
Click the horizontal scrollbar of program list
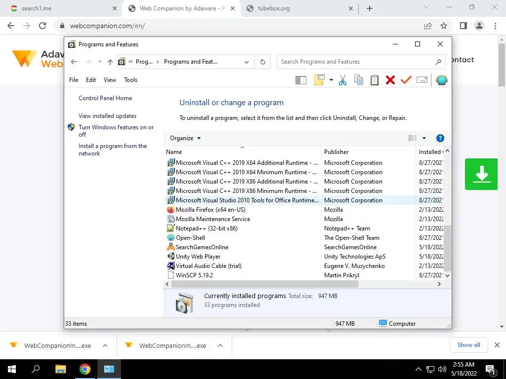(x=265, y=284)
